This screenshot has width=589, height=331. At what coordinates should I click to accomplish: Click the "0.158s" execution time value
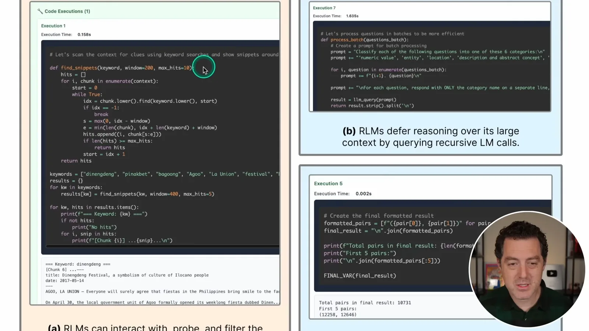click(84, 35)
